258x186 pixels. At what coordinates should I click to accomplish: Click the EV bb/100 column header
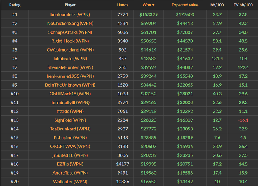tap(243, 5)
